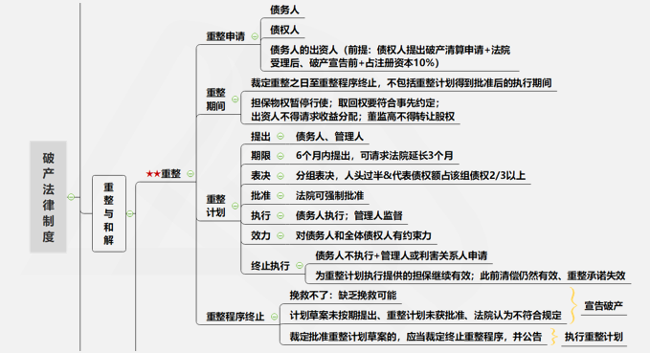
Task: Collapse the 表决 sub-node
Action: pos(280,176)
